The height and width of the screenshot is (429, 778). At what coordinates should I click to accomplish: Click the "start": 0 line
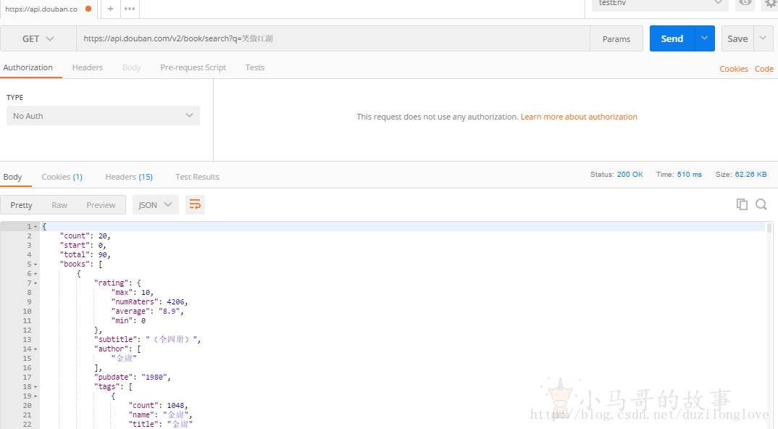pyautogui.click(x=83, y=245)
